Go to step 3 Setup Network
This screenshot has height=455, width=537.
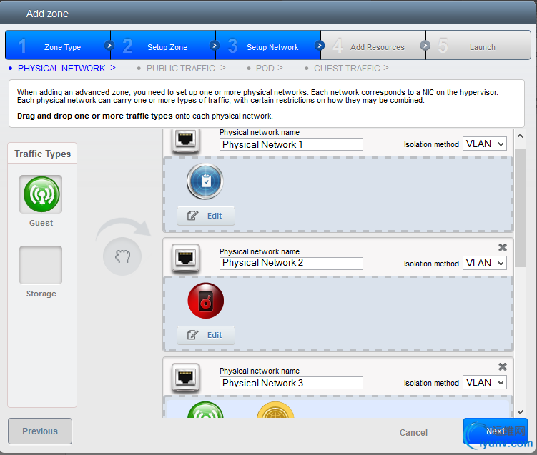[268, 45]
